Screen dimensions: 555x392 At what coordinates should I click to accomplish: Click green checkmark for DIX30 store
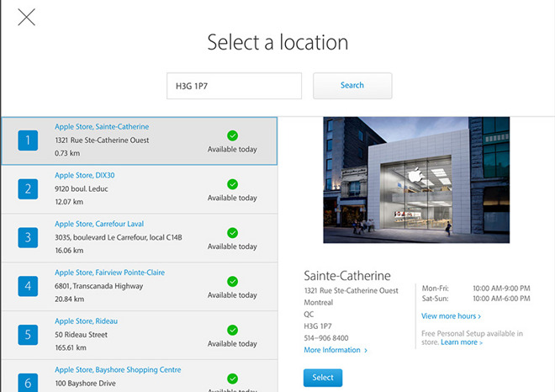(x=233, y=184)
